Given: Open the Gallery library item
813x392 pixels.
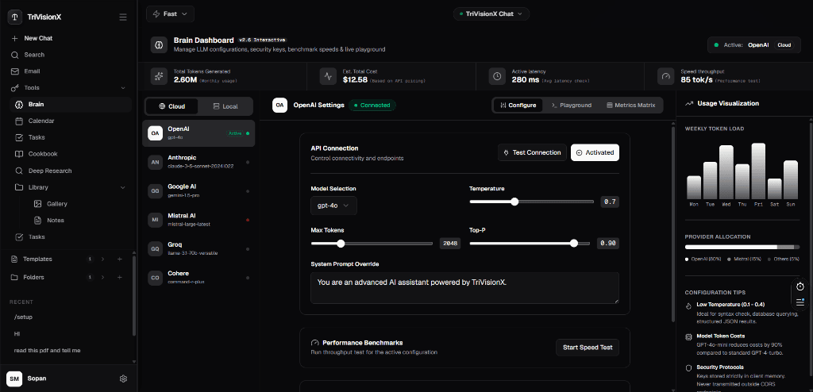Looking at the screenshot, I should (57, 204).
